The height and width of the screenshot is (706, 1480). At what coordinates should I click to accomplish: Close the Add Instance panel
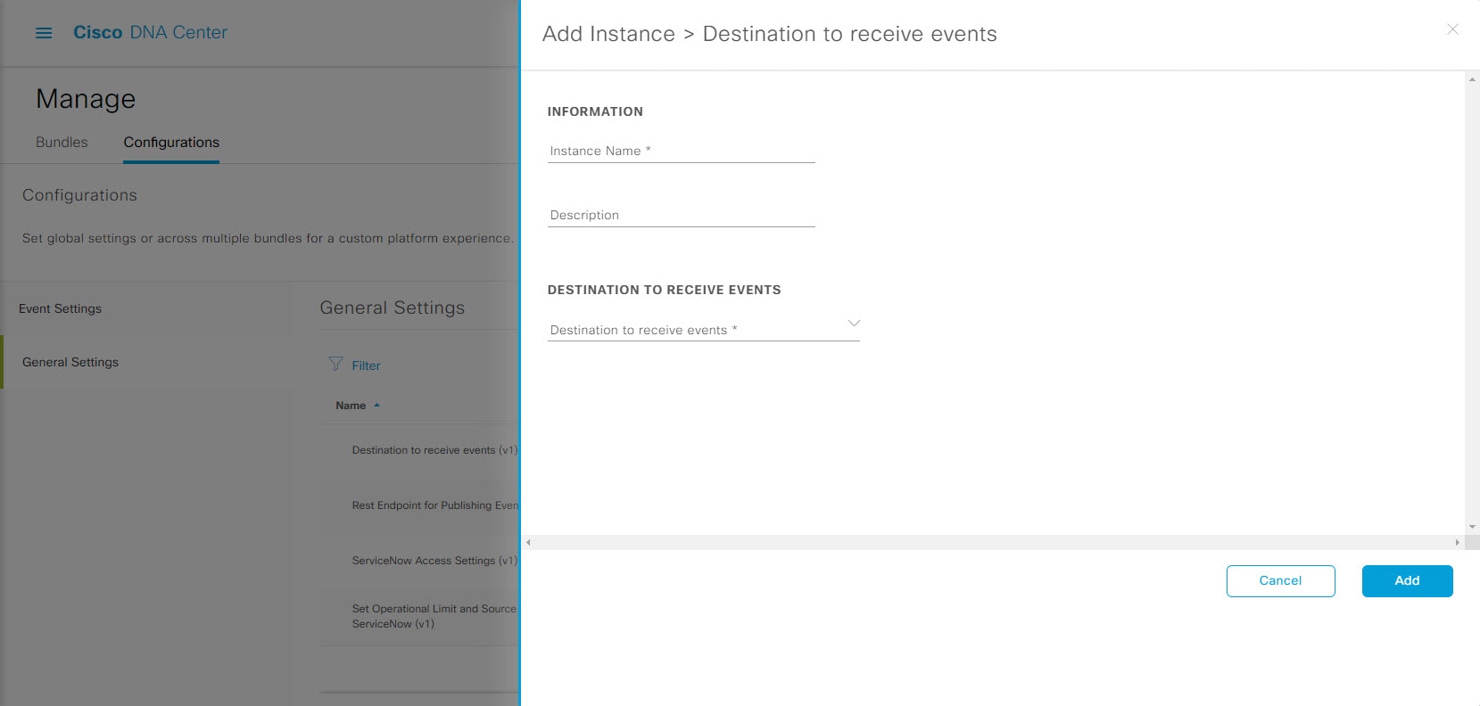click(x=1452, y=29)
